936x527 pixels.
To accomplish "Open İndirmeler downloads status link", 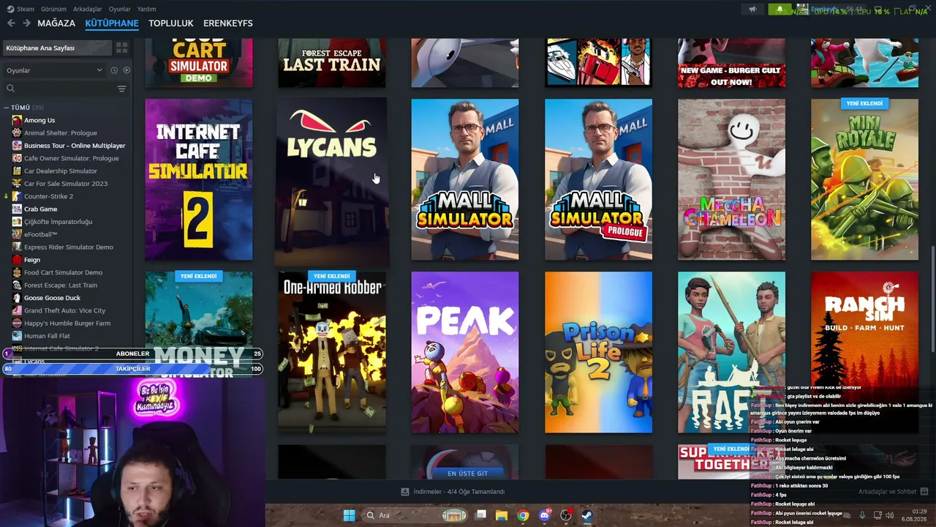I will (453, 492).
